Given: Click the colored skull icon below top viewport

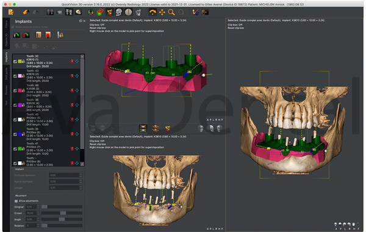Looking at the screenshot, I should (x=168, y=128).
